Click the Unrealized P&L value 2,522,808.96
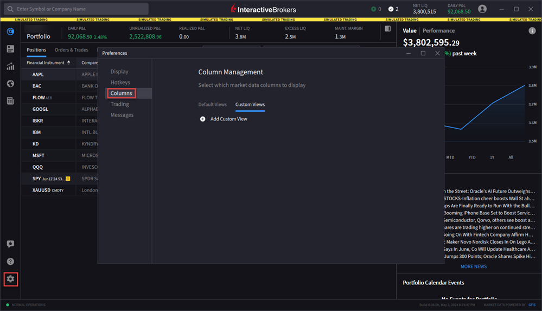The width and height of the screenshot is (542, 311). 145,37
